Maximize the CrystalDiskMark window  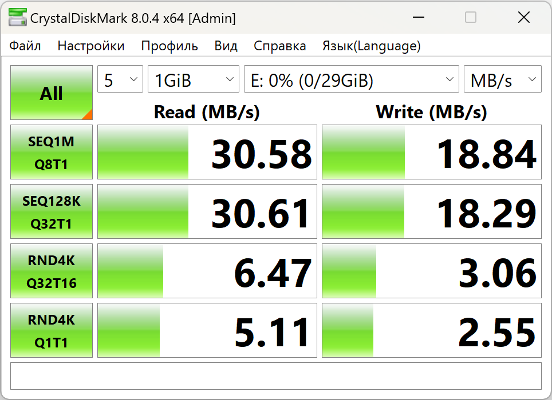[471, 17]
